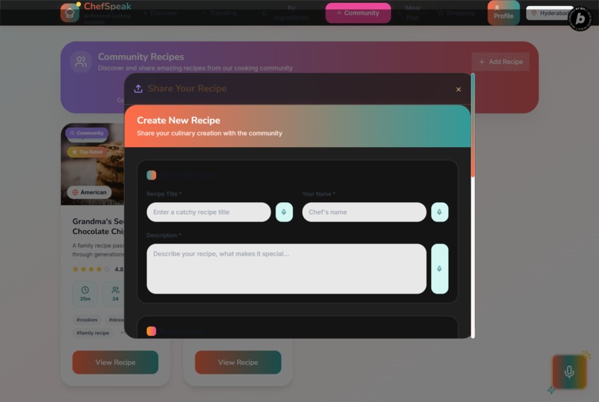Click the second form section's orange icon
This screenshot has height=402, width=599.
[152, 331]
